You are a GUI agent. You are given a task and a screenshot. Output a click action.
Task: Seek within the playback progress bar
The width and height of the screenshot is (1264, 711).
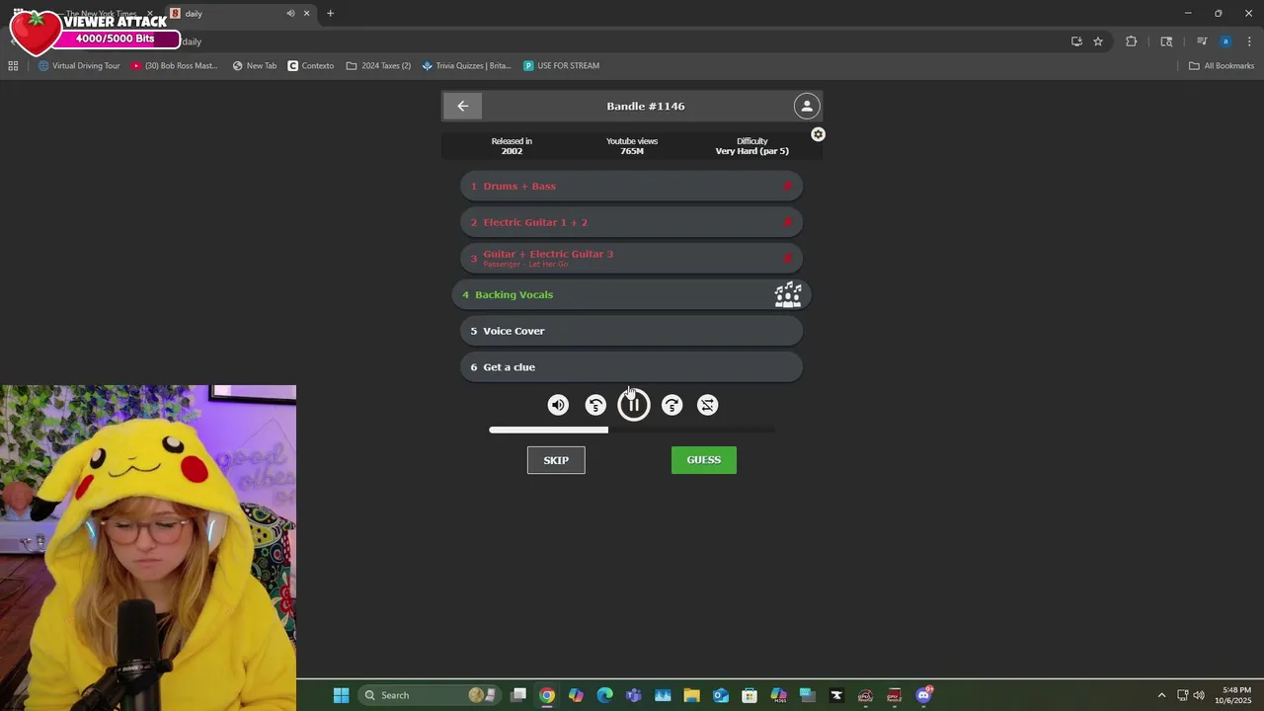tap(632, 430)
